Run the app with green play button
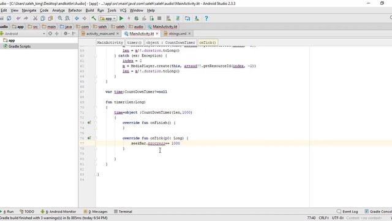The image size is (392, 221). (121, 18)
